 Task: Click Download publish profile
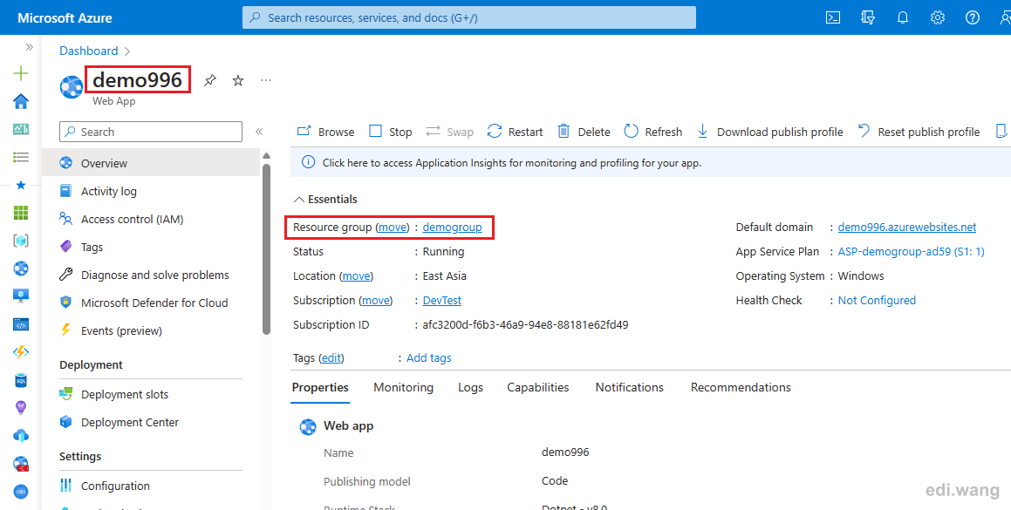[770, 132]
